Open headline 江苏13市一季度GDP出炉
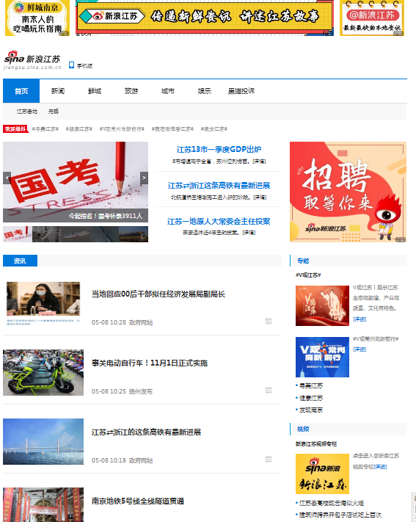This screenshot has width=416, height=522. pyautogui.click(x=219, y=150)
